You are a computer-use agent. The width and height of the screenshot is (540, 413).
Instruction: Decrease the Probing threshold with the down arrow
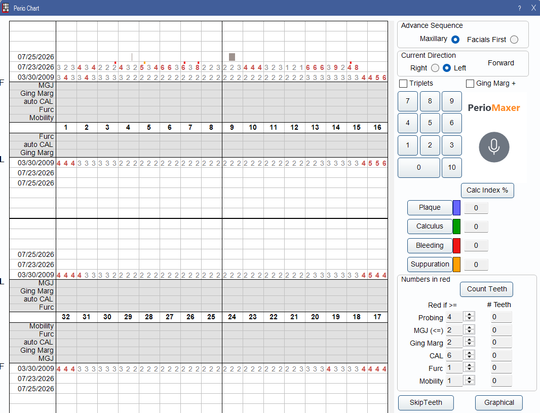pyautogui.click(x=470, y=319)
